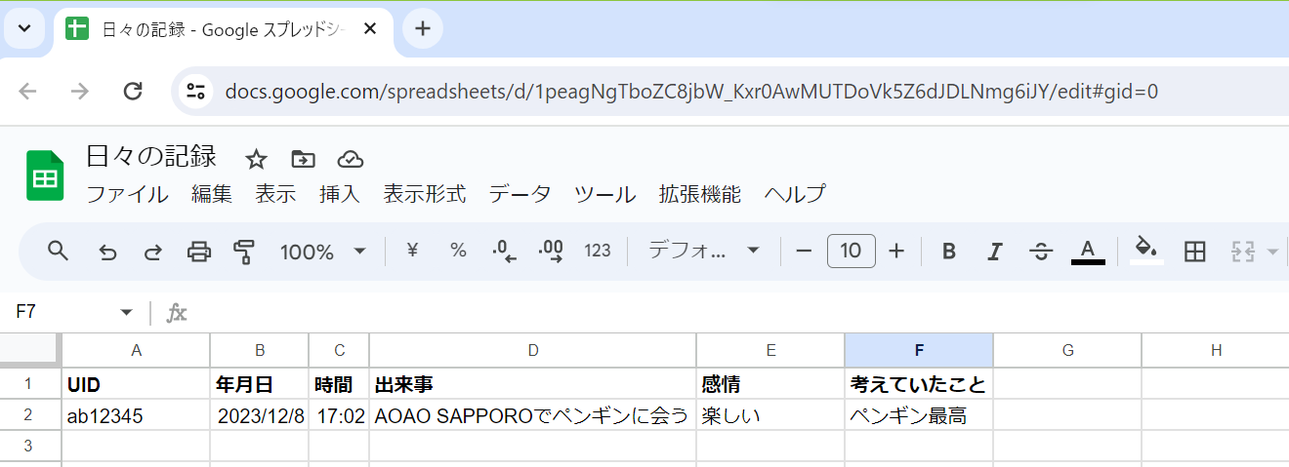Toggle italic formatting
Image resolution: width=1289 pixels, height=467 pixels.
994,252
